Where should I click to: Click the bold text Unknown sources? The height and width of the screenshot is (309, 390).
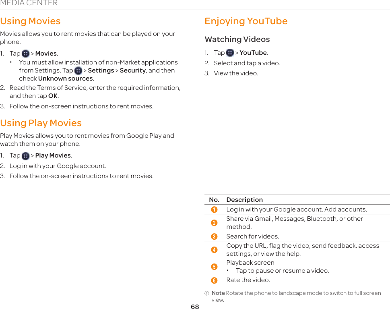(x=66, y=79)
